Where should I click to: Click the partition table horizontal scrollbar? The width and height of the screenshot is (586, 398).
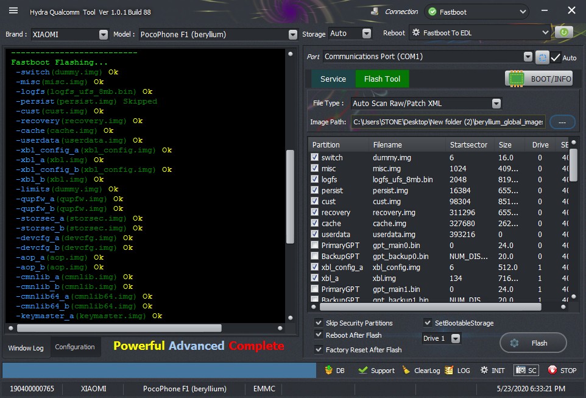(x=431, y=307)
